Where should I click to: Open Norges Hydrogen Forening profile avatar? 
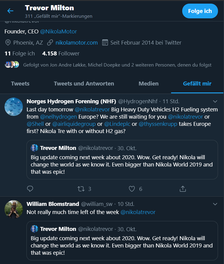point(14,107)
